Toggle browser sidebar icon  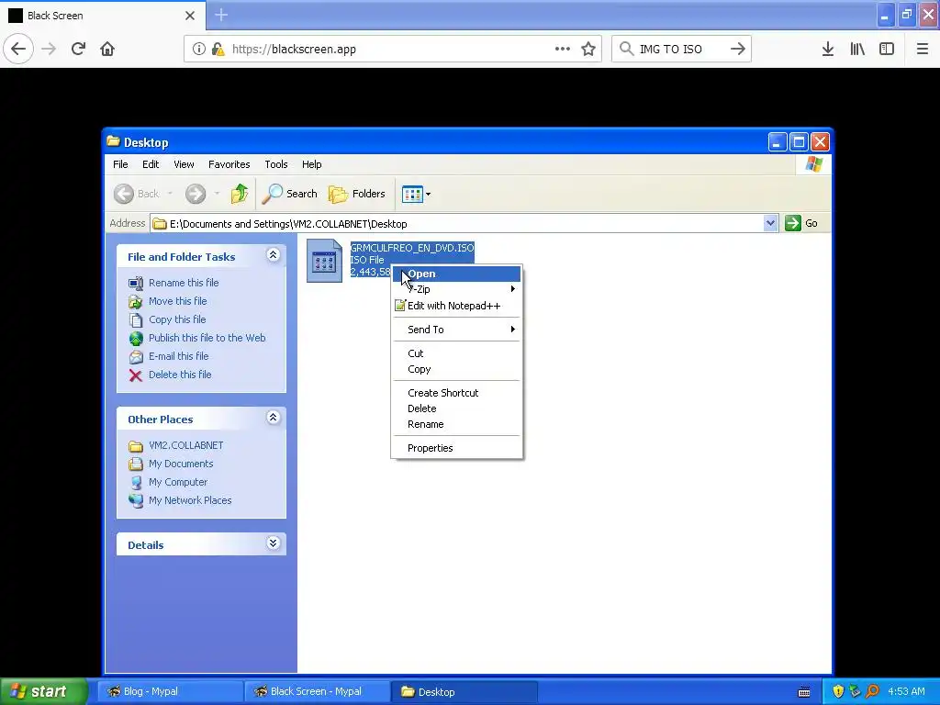887,50
